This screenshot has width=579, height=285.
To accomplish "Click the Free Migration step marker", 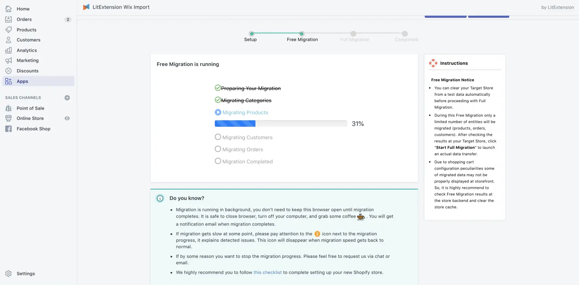I will 302,34.
